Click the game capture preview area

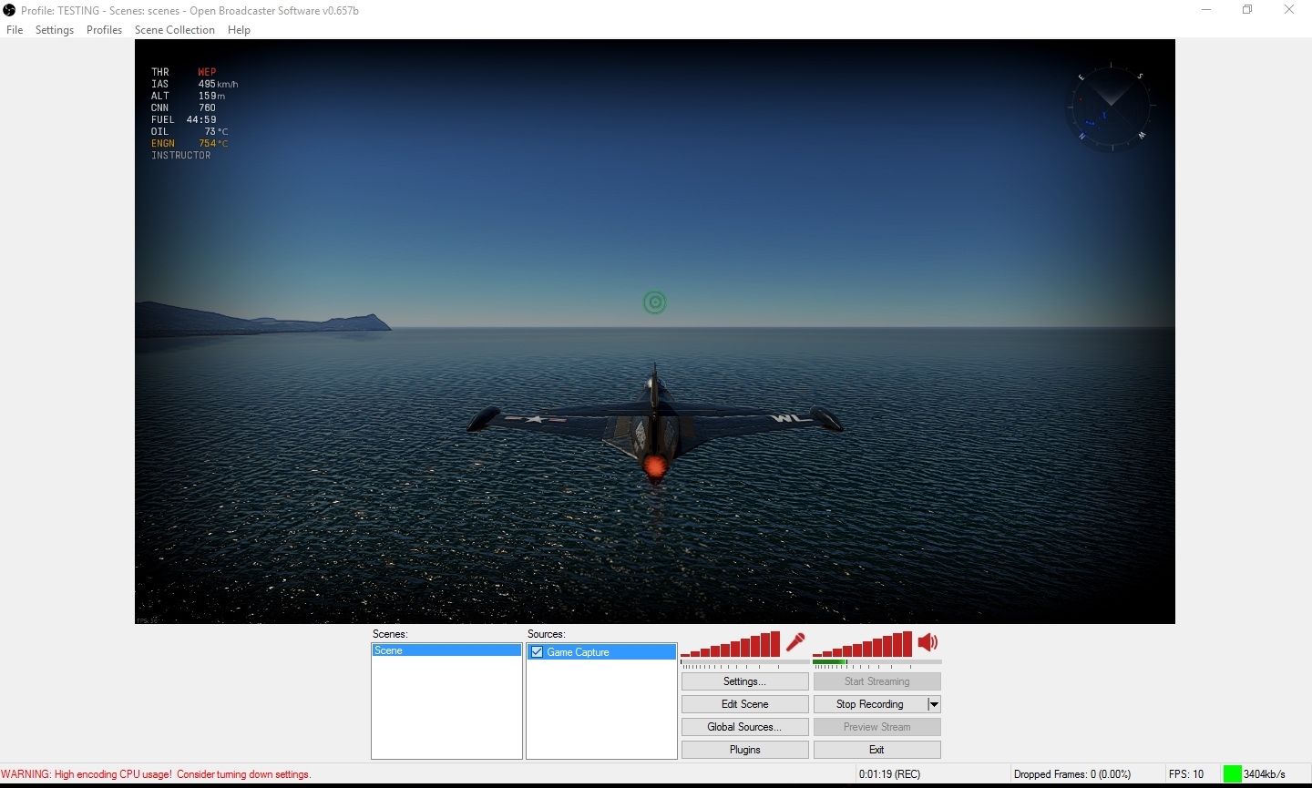click(655, 332)
